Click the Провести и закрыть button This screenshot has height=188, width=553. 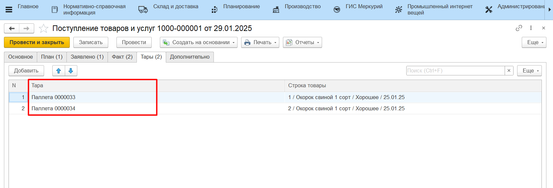pyautogui.click(x=37, y=42)
